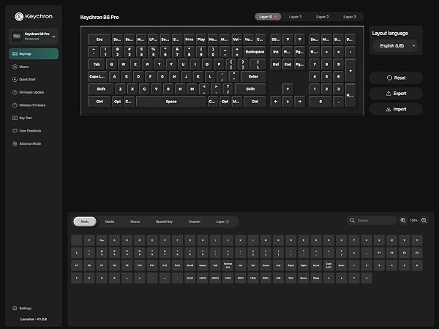Select the Esc key on keyboard map
Screen dimensions: 439x329
(100, 39)
